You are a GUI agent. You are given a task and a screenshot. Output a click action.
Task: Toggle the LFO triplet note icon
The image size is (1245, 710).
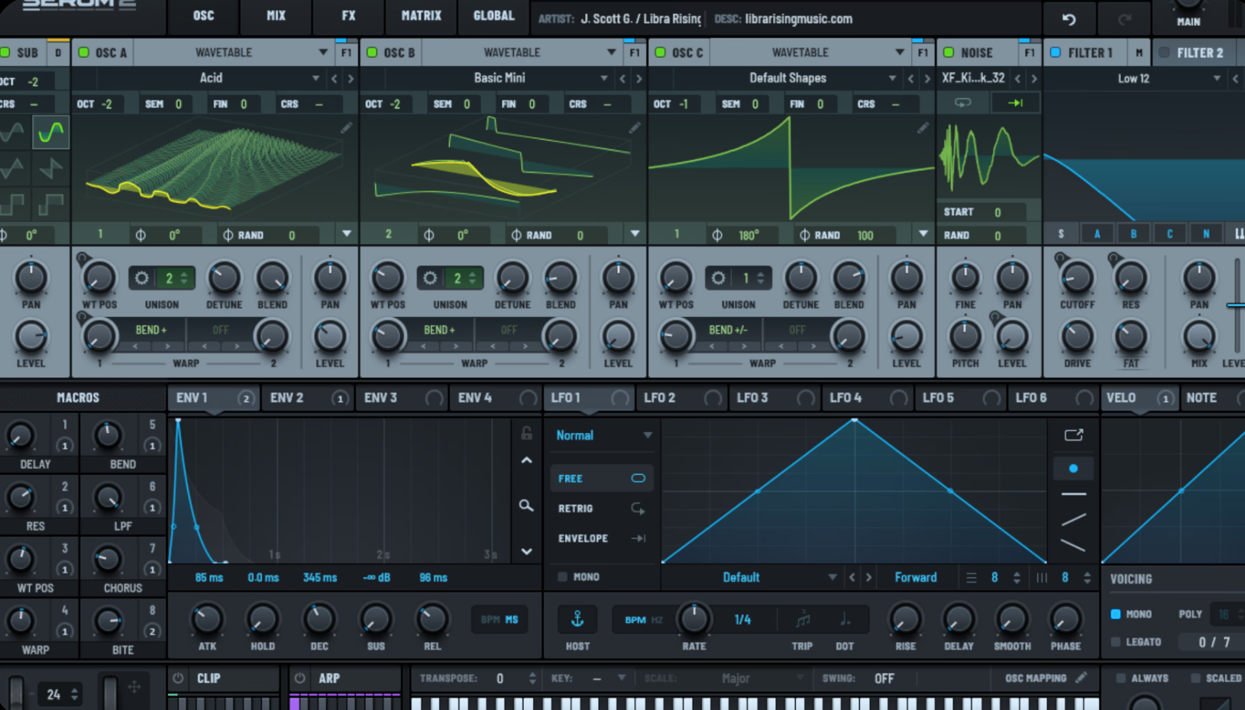(x=802, y=619)
